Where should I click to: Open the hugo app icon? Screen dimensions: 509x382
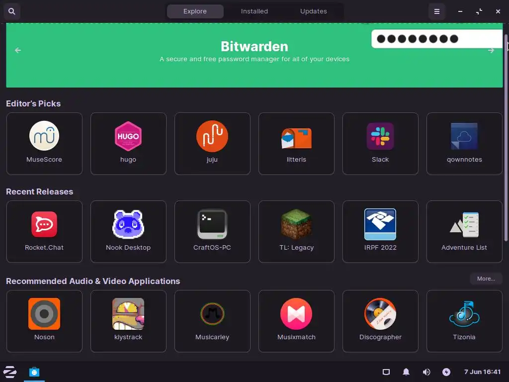[x=128, y=136]
